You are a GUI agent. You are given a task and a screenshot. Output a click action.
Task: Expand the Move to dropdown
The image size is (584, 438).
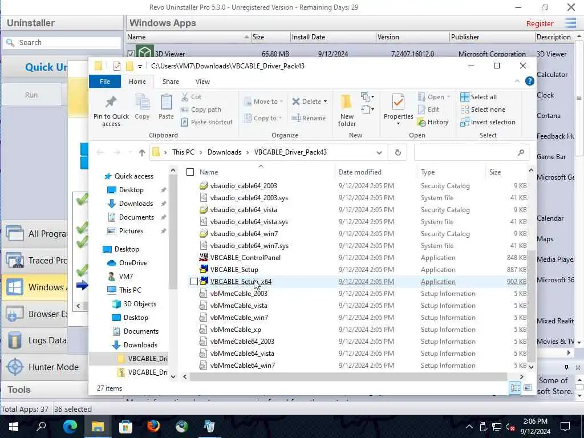pos(282,102)
